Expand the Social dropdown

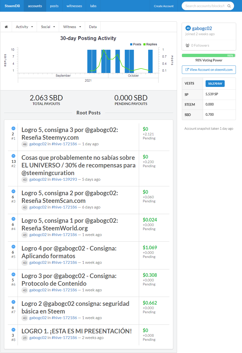coord(48,27)
